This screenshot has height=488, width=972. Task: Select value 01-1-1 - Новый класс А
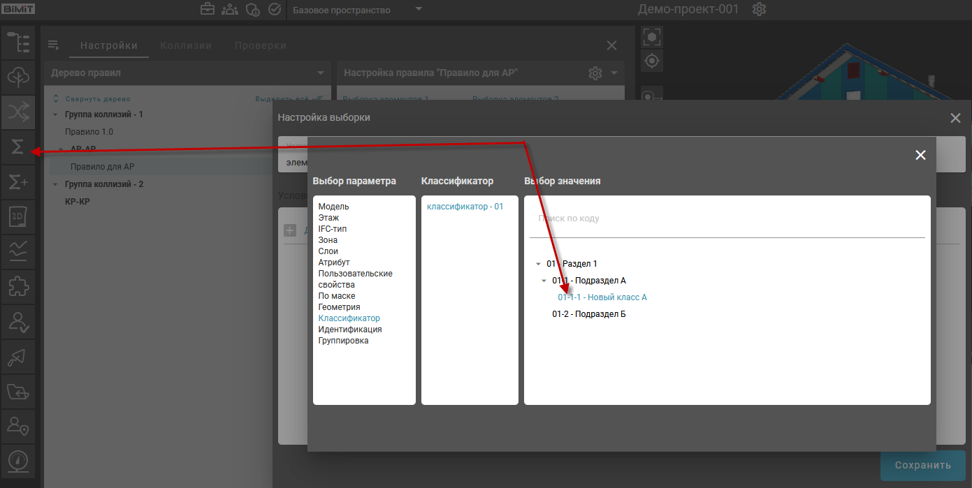coord(602,297)
